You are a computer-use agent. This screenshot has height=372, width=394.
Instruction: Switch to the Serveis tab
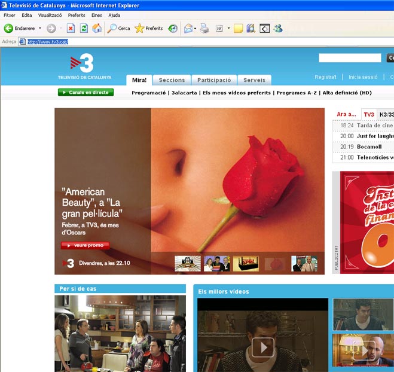click(254, 80)
